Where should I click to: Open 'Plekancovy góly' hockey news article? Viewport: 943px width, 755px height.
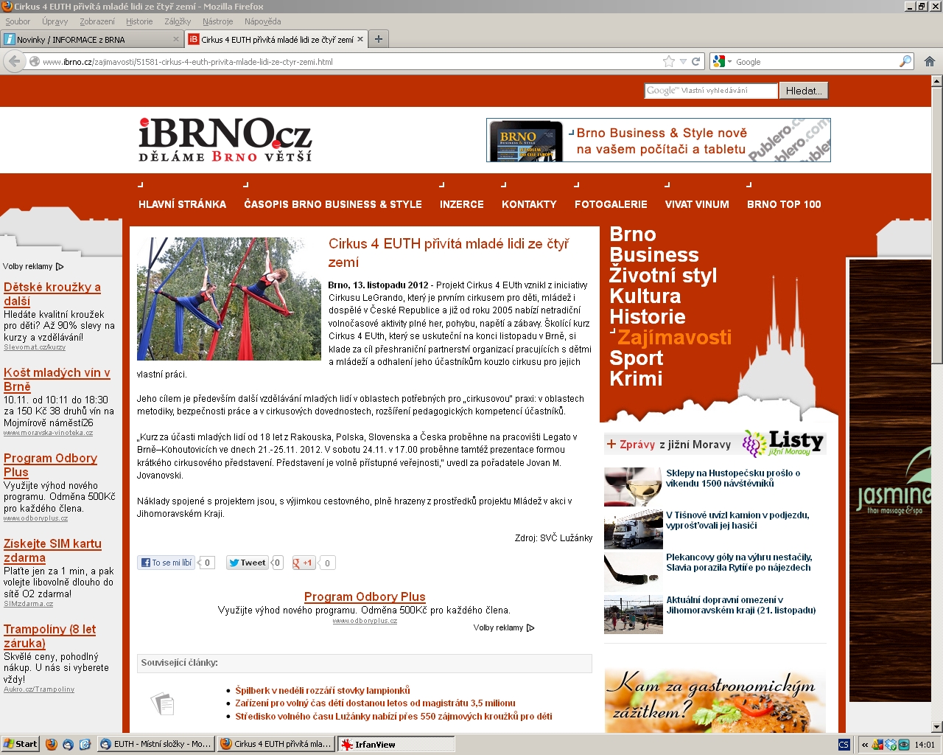pyautogui.click(x=739, y=562)
